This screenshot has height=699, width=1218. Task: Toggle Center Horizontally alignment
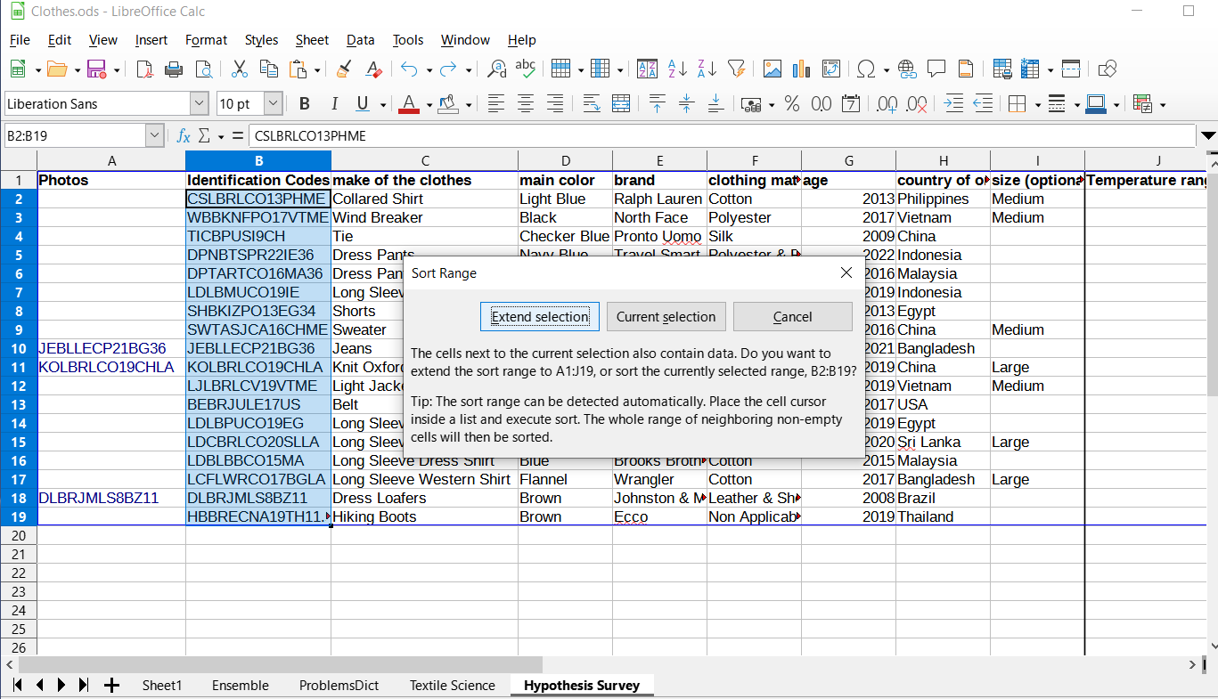click(x=526, y=104)
